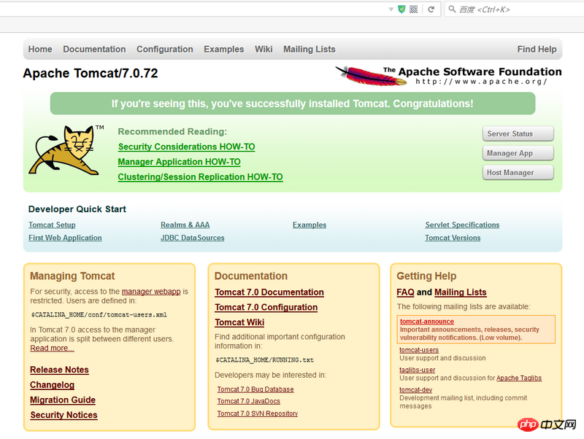This screenshot has width=584, height=439.
Task: Open JDBC DataSources link
Action: (x=193, y=238)
